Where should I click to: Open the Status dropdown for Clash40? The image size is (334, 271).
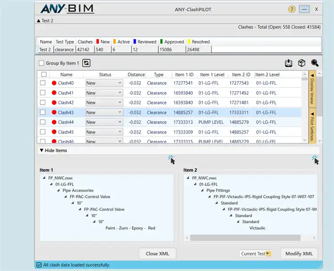tap(104, 83)
